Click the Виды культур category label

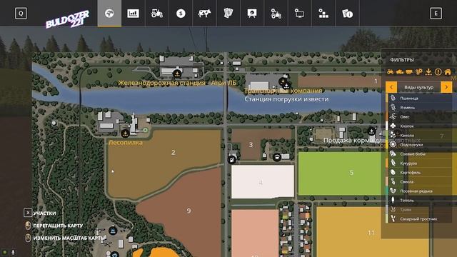point(418,87)
